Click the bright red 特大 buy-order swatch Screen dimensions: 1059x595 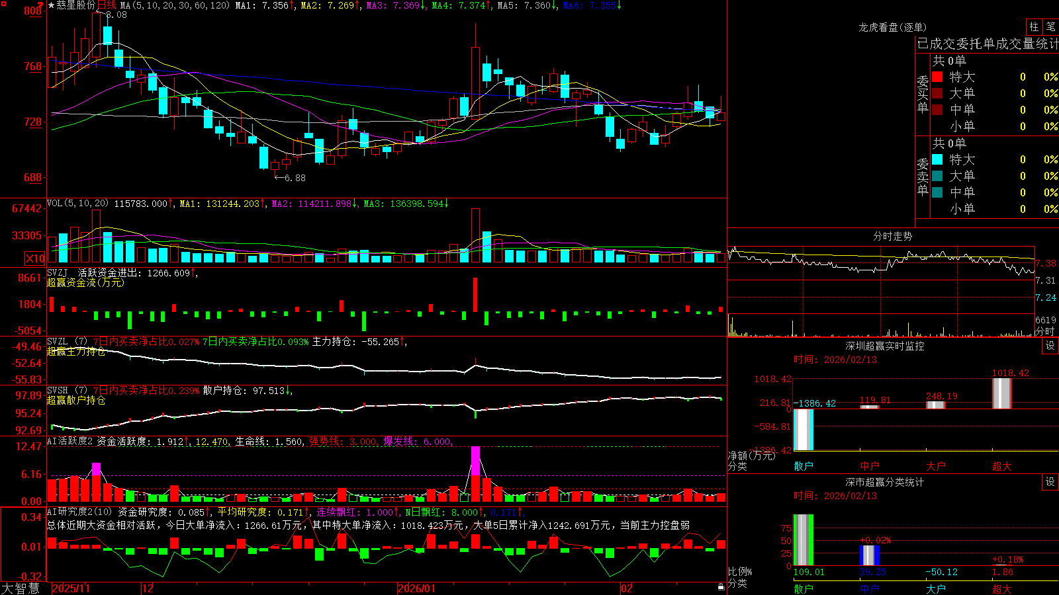[937, 77]
